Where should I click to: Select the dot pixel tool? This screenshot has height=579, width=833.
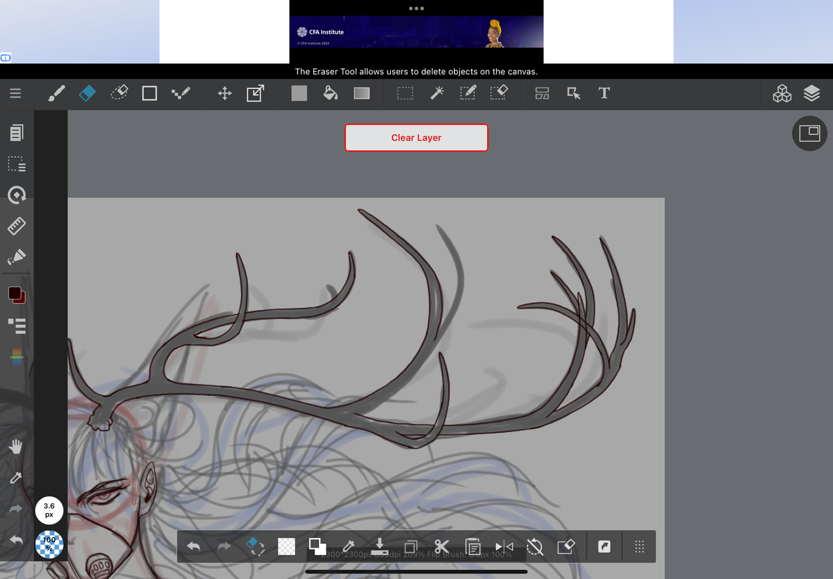coord(180,94)
